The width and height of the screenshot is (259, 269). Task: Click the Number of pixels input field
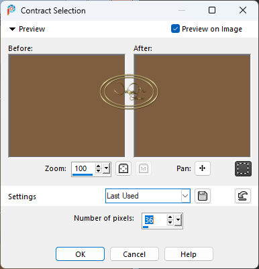pos(155,220)
